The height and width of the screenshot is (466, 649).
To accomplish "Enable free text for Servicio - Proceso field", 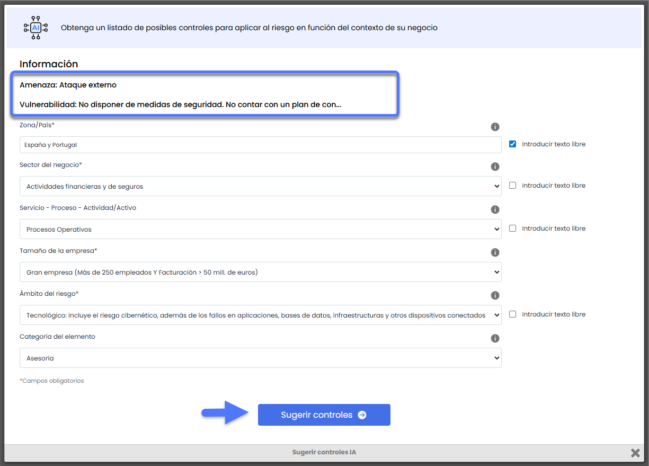I will click(x=512, y=228).
